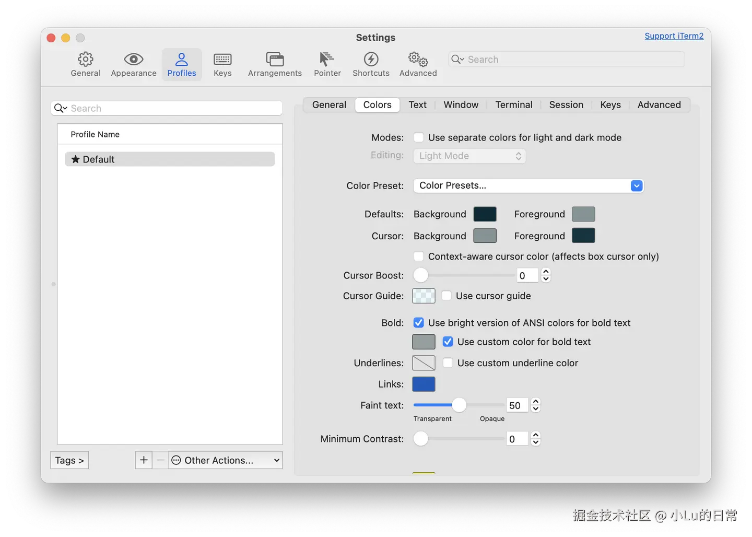The height and width of the screenshot is (537, 752).
Task: Expand the Tags panel
Action: 69,460
